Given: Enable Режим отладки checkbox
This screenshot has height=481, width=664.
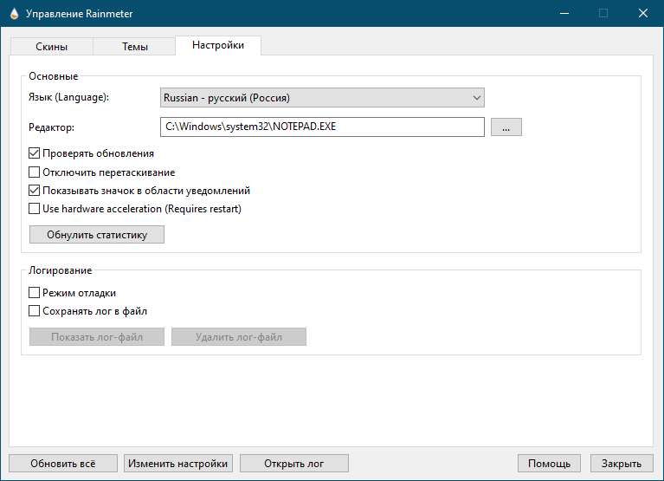Looking at the screenshot, I should [x=35, y=292].
